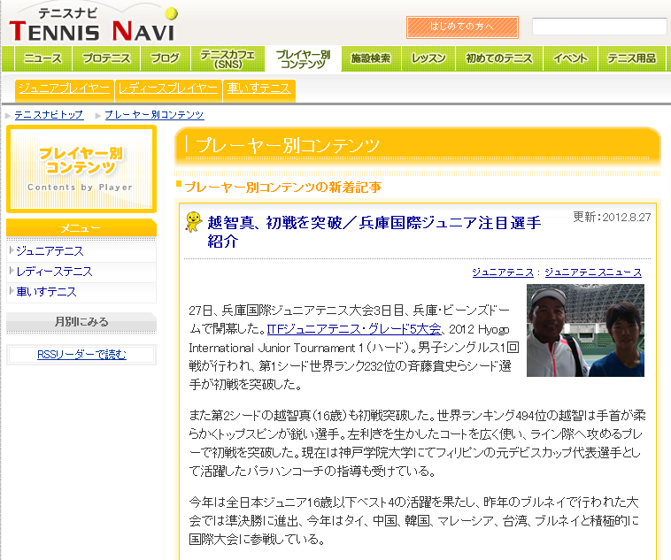The image size is (671, 560).
Task: Open the テニス用品 navigation tab
Action: (631, 59)
